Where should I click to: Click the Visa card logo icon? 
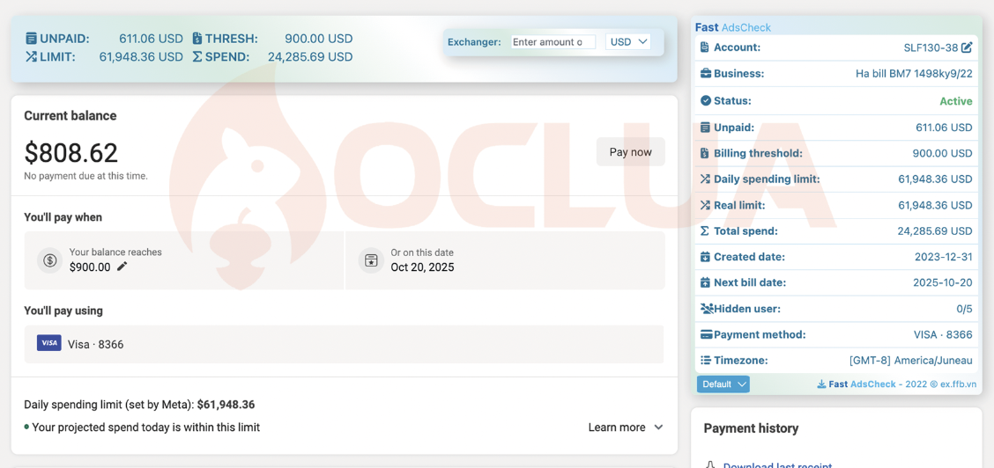point(48,343)
